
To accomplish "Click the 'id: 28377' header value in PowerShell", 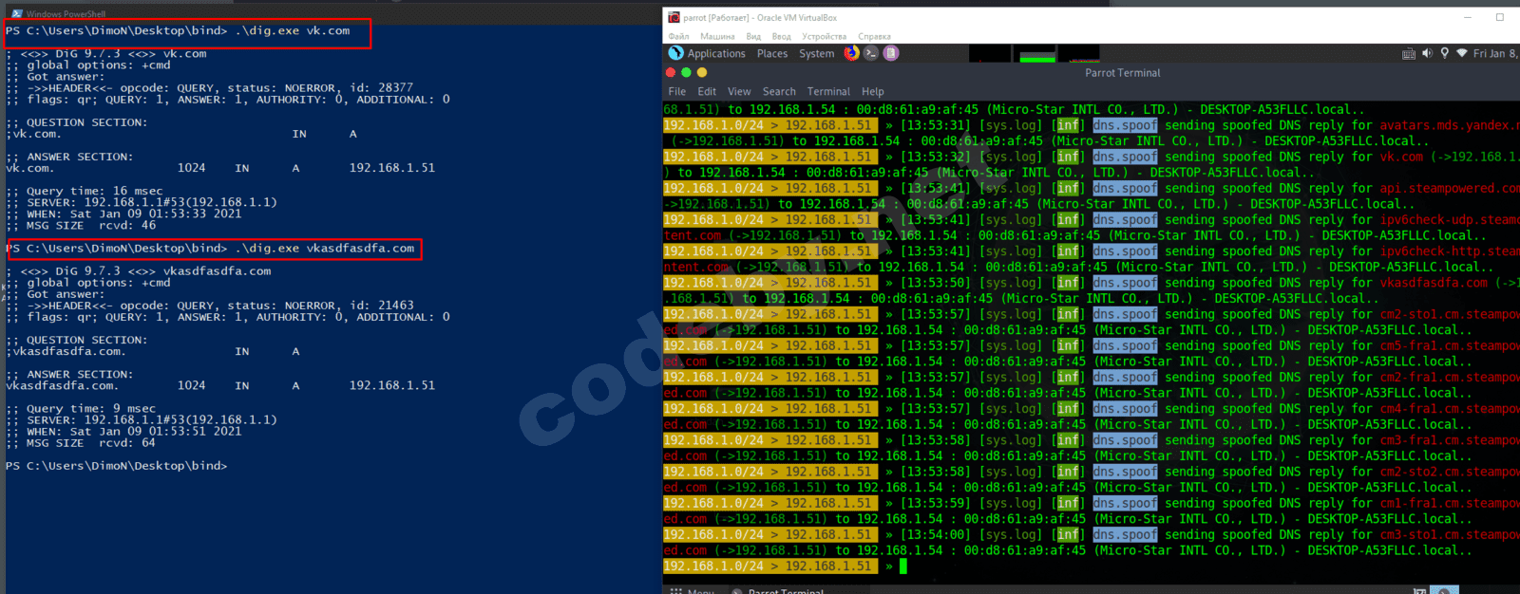I will click(381, 87).
